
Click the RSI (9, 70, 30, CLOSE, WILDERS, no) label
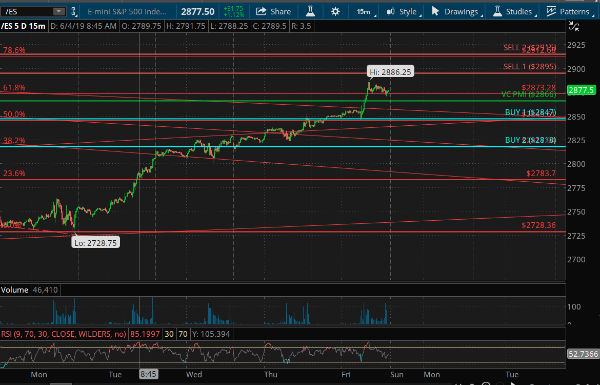(x=64, y=334)
